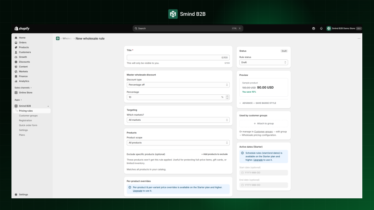This screenshot has width=374, height=210.
Task: Open the store account menu
Action: (344, 28)
